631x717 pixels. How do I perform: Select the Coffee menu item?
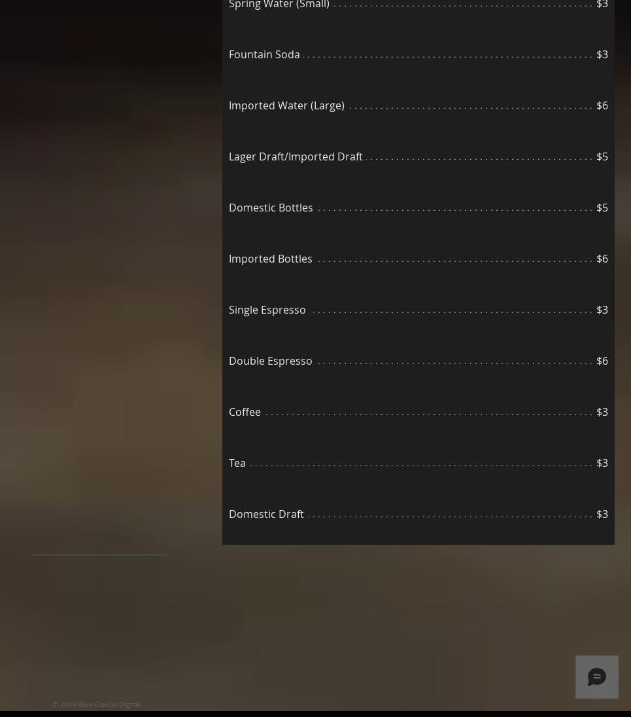click(x=245, y=412)
